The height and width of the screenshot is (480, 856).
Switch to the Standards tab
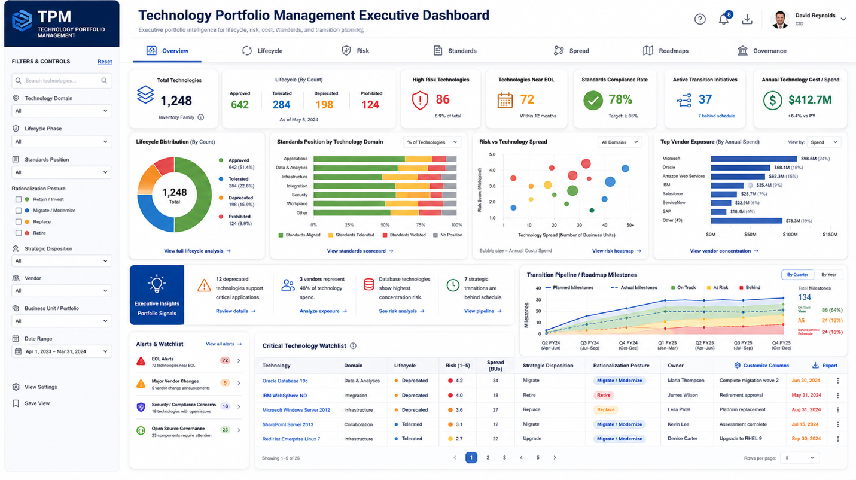pos(455,51)
